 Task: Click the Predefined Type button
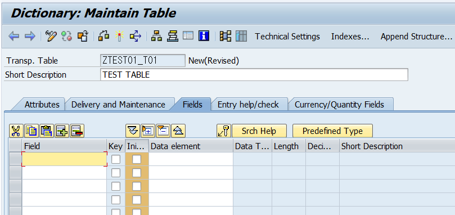coord(332,131)
